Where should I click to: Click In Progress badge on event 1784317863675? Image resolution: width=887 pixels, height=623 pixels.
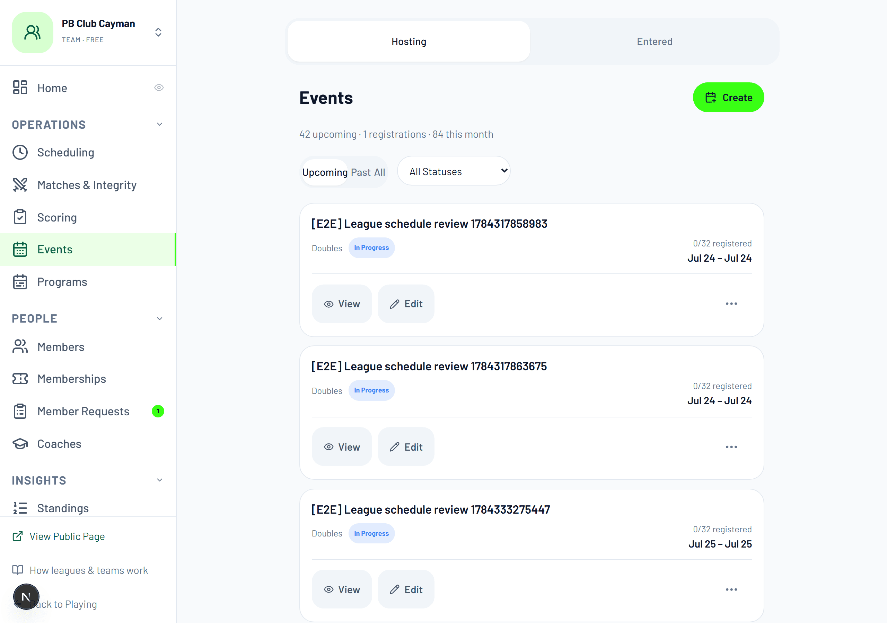pos(371,390)
